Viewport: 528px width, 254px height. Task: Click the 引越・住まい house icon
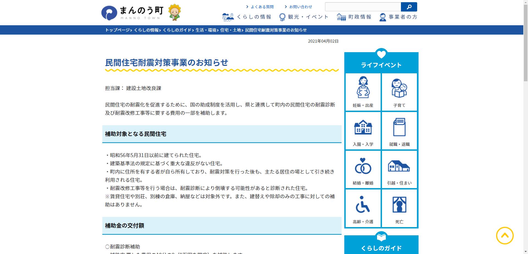(x=399, y=168)
